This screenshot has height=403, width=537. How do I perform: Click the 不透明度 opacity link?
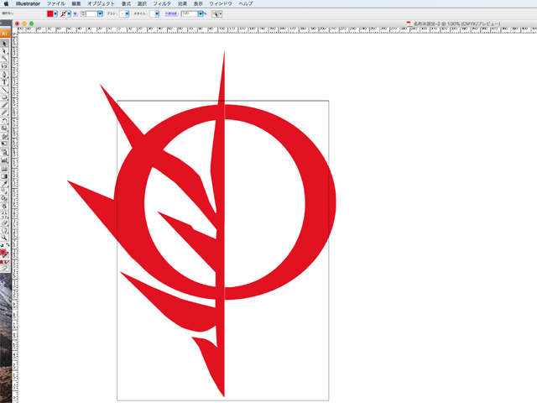click(x=171, y=13)
